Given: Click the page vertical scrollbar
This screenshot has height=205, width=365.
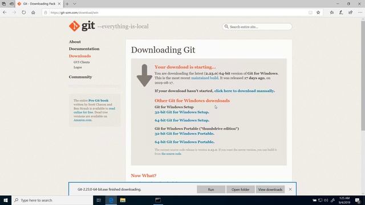Looking at the screenshot, I should [x=363, y=76].
